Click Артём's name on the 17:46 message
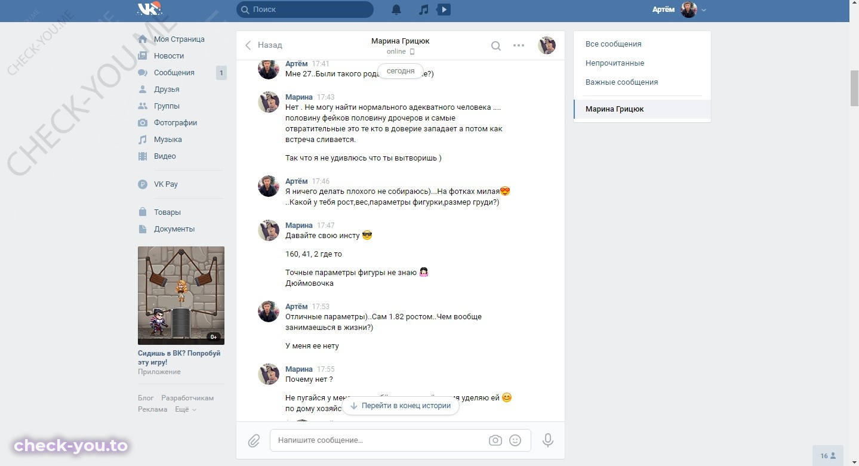 pyautogui.click(x=297, y=181)
